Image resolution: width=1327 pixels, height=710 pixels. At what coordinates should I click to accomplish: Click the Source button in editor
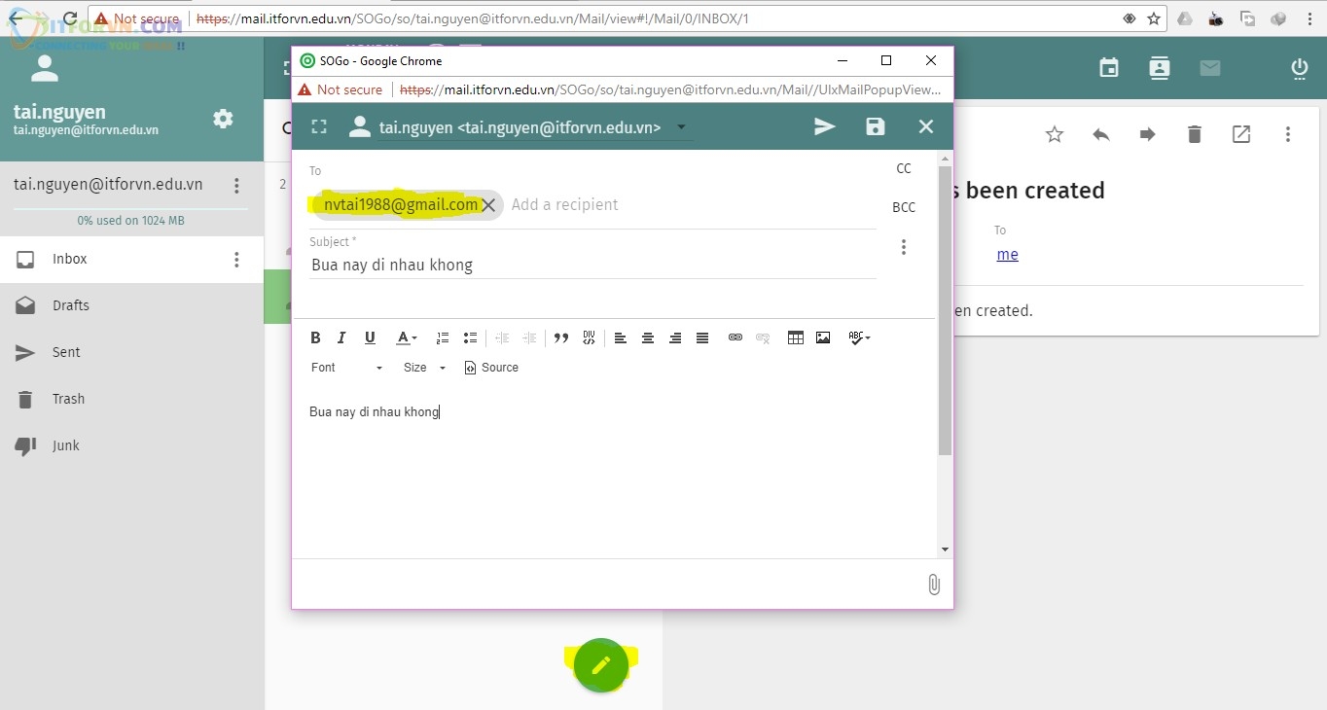click(491, 368)
